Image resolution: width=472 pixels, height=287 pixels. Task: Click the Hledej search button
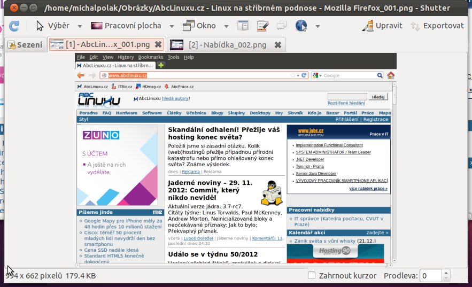[378, 97]
